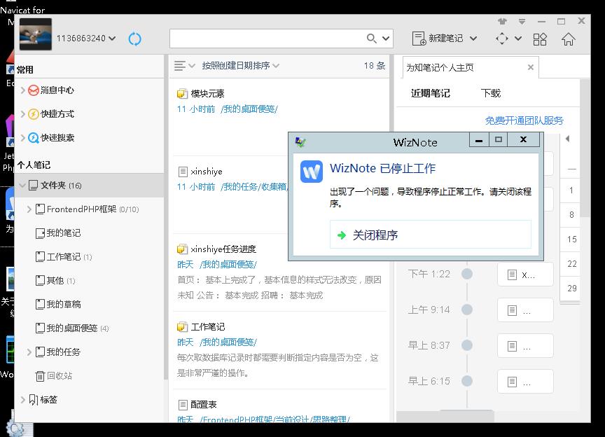Image resolution: width=605 pixels, height=437 pixels.
Task: Click the list view mode icon
Action: click(180, 66)
